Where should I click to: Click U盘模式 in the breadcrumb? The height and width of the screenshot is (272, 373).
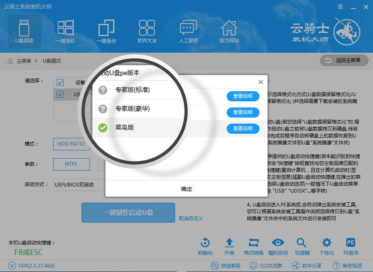tap(52, 61)
